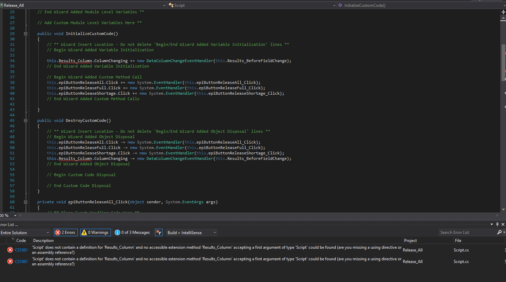Click Results_Column on line 34
The height and width of the screenshot is (282, 506).
(x=75, y=61)
